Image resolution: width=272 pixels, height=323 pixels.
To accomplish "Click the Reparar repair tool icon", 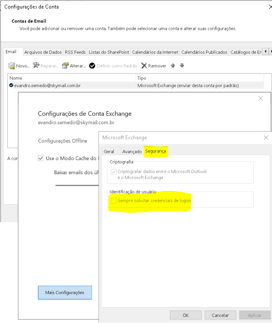I will 36,65.
